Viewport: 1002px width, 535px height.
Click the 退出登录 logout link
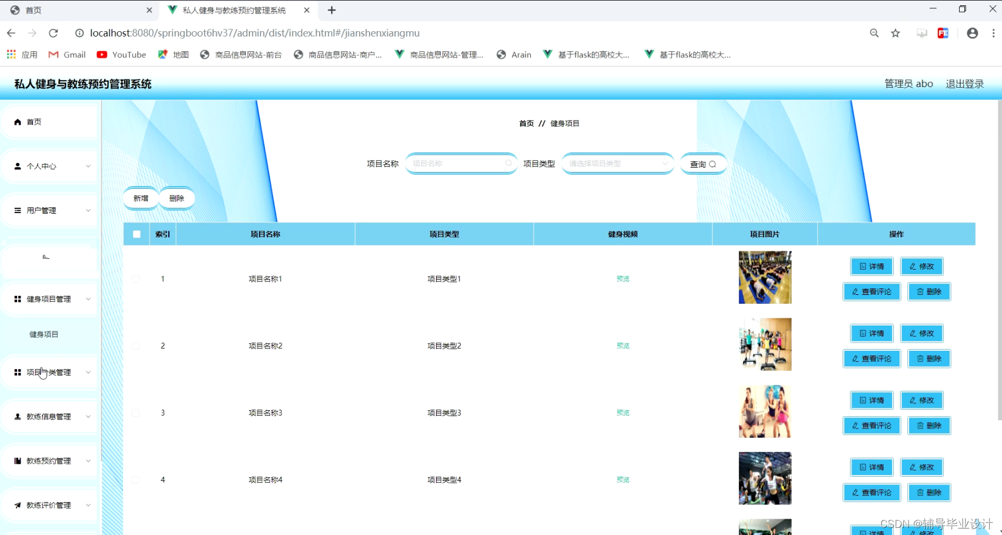964,84
